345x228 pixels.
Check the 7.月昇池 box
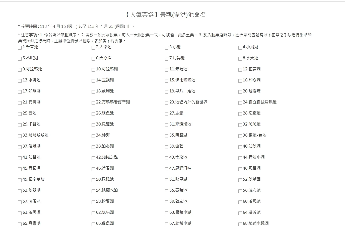pos(167,59)
